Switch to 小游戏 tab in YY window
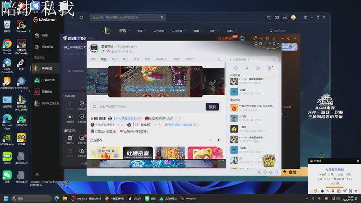 (x=176, y=59)
